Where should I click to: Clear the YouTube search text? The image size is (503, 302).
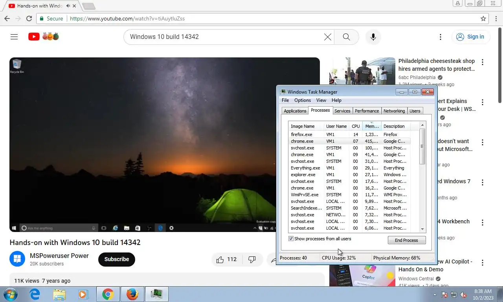click(327, 37)
